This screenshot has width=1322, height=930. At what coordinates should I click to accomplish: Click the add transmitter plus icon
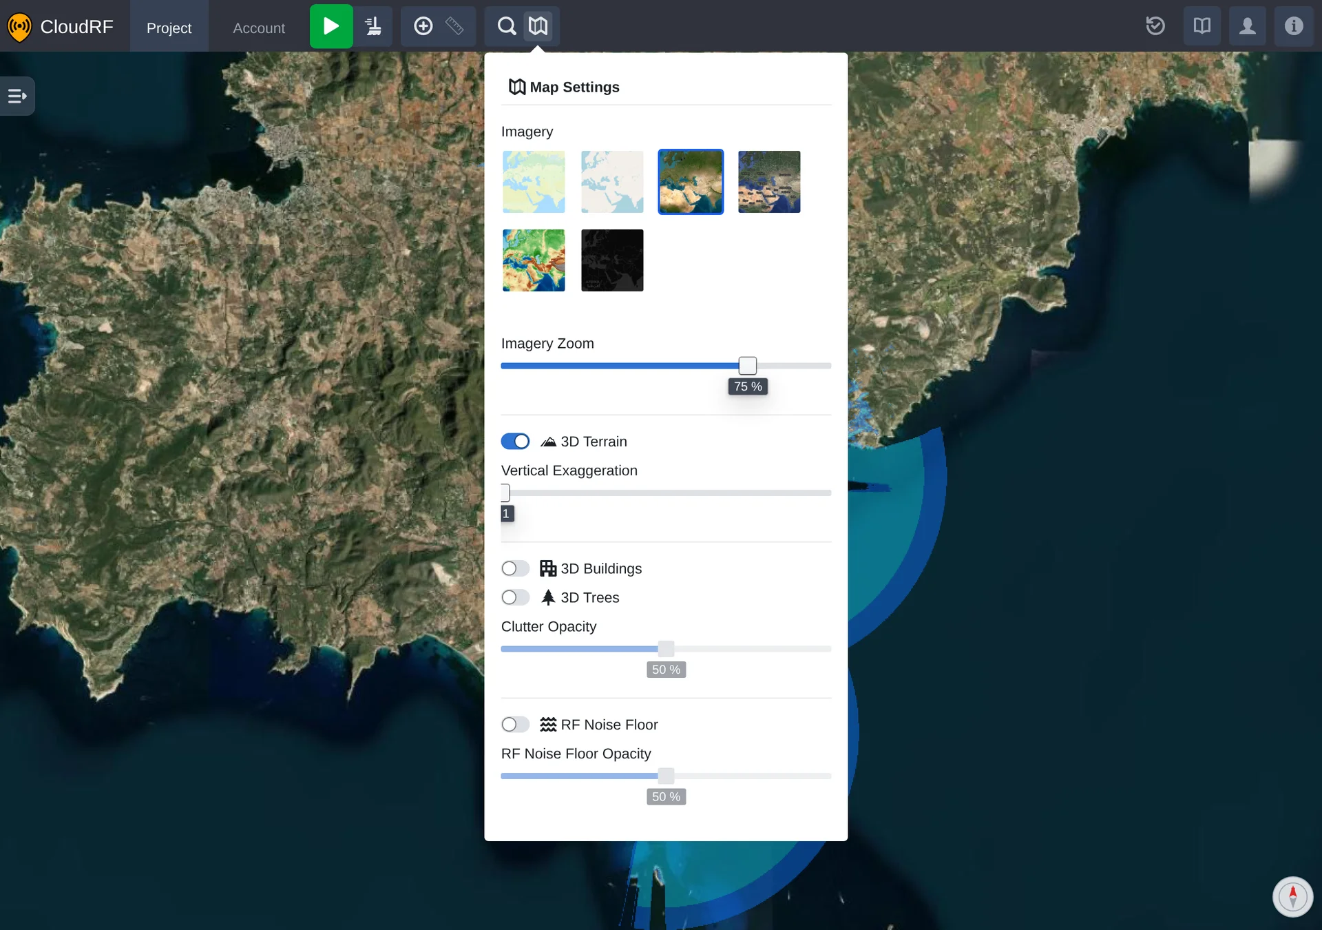point(423,26)
